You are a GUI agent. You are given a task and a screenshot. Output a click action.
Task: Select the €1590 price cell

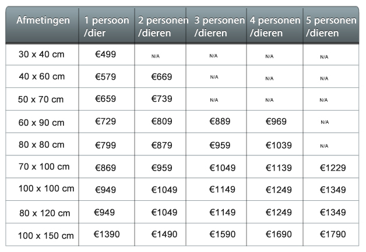click(223, 235)
